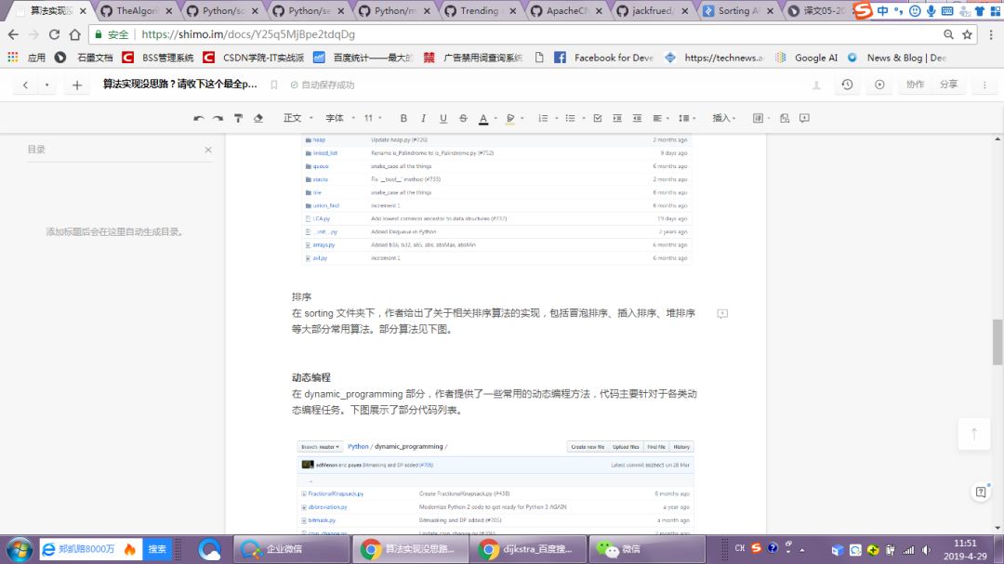
Task: Insert a comment from the toolbar
Action: 804,118
